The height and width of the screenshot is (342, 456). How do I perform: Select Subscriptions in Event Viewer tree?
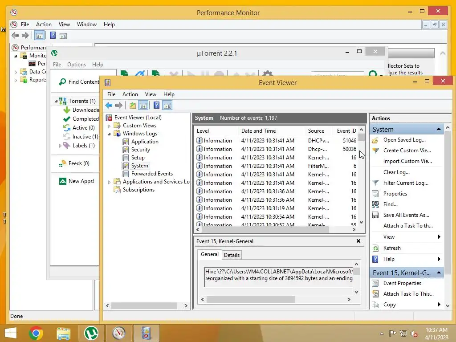tap(138, 190)
